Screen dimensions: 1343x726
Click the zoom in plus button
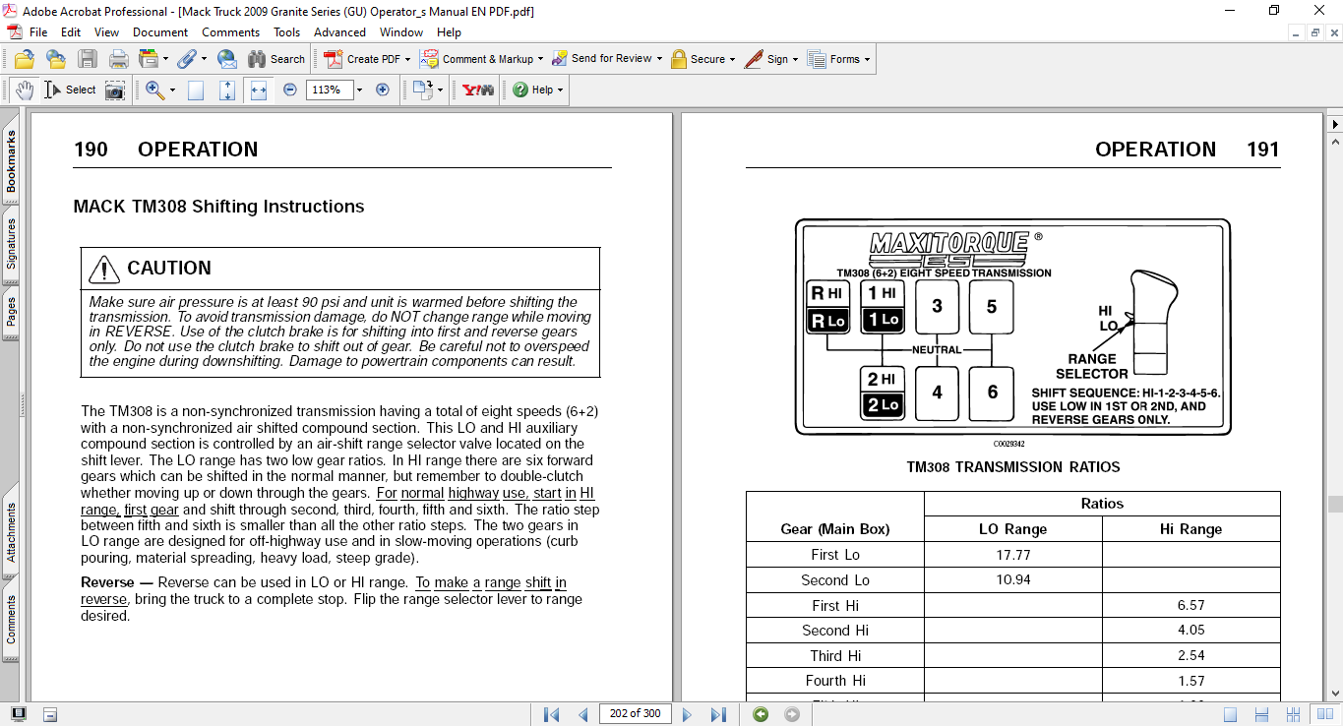(x=383, y=90)
